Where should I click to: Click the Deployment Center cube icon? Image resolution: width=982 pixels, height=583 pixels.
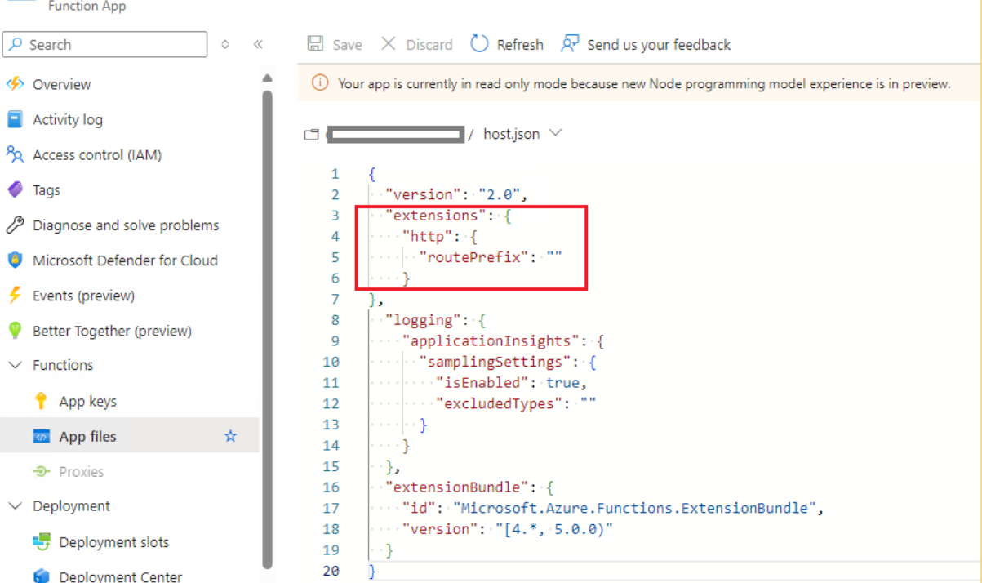(41, 576)
